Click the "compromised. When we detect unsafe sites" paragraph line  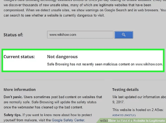[84, 10]
